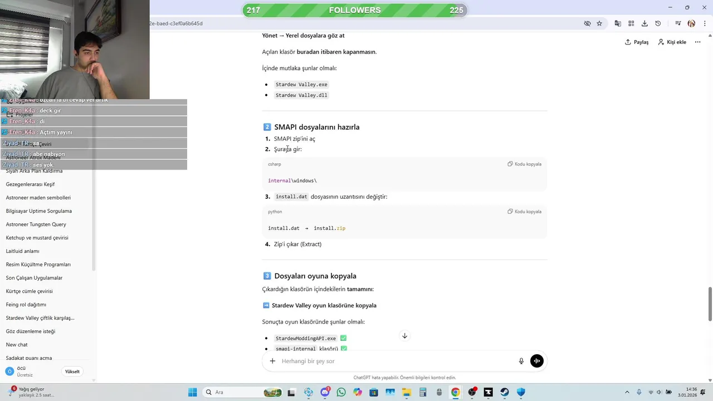Screen dimensions: 713x401
Task: Open the New chat entry in sidebar
Action: pos(17,345)
